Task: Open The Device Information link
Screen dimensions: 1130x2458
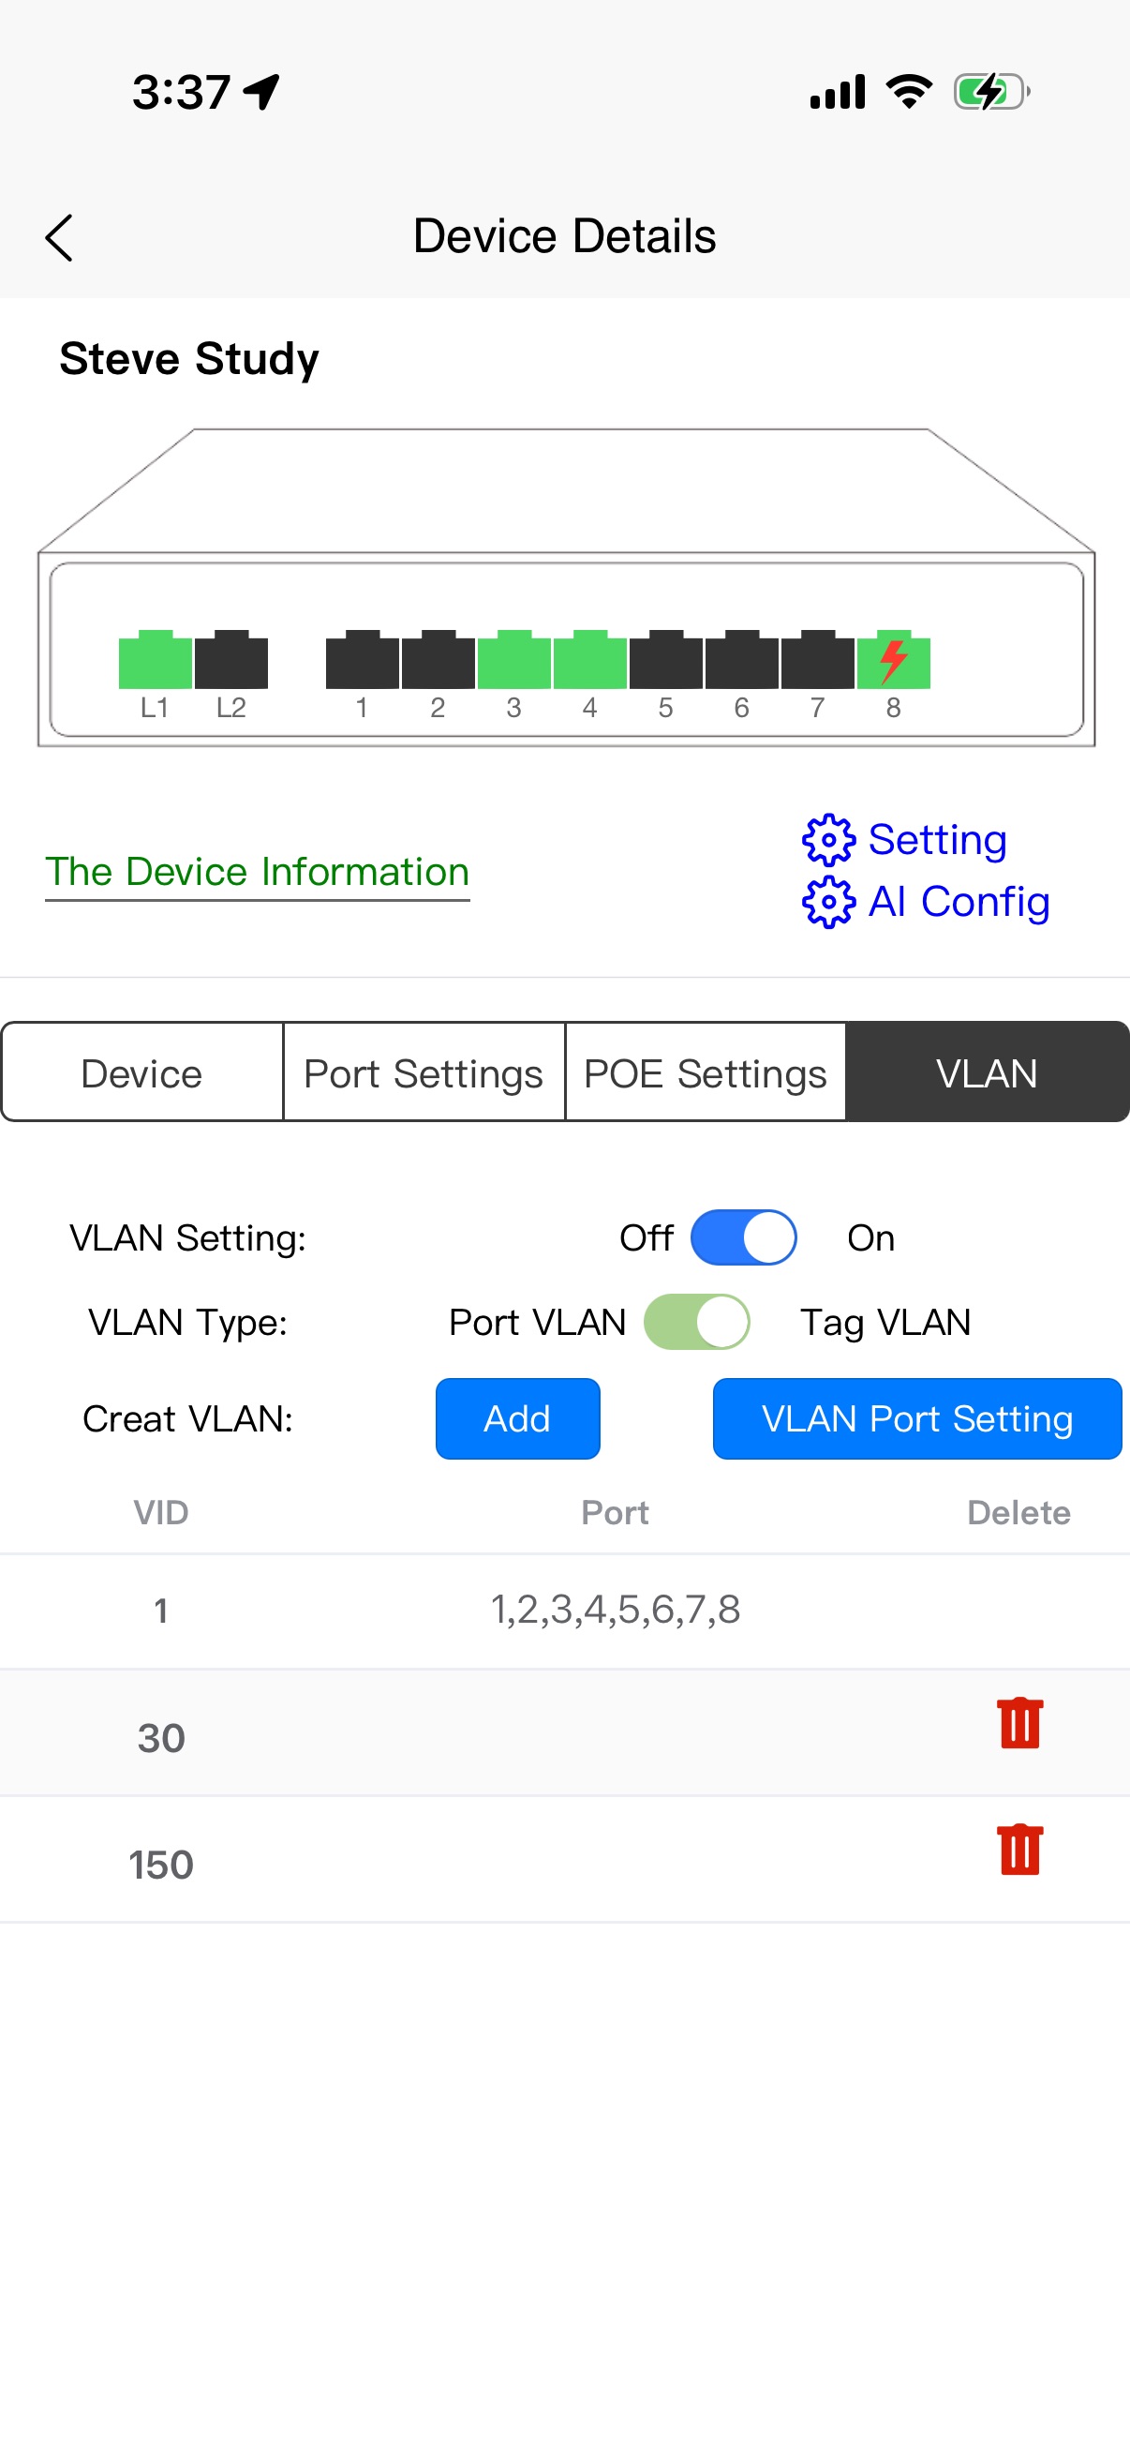Action: point(258,872)
